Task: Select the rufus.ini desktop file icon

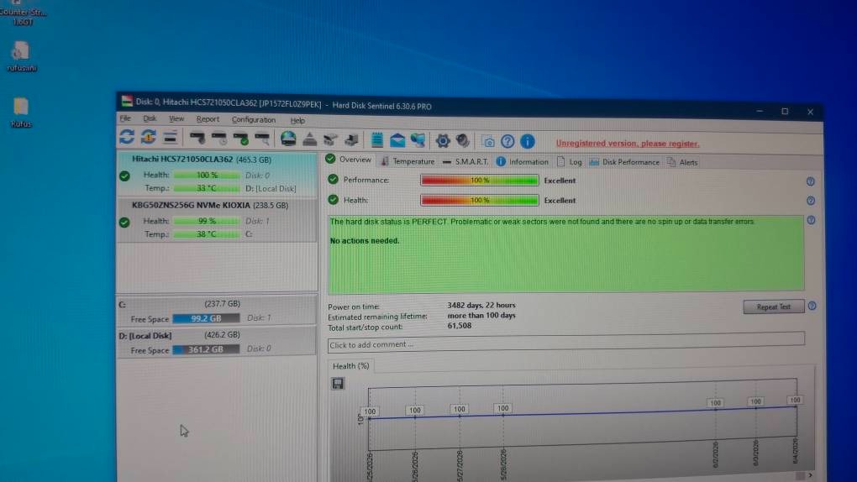Action: coord(21,56)
